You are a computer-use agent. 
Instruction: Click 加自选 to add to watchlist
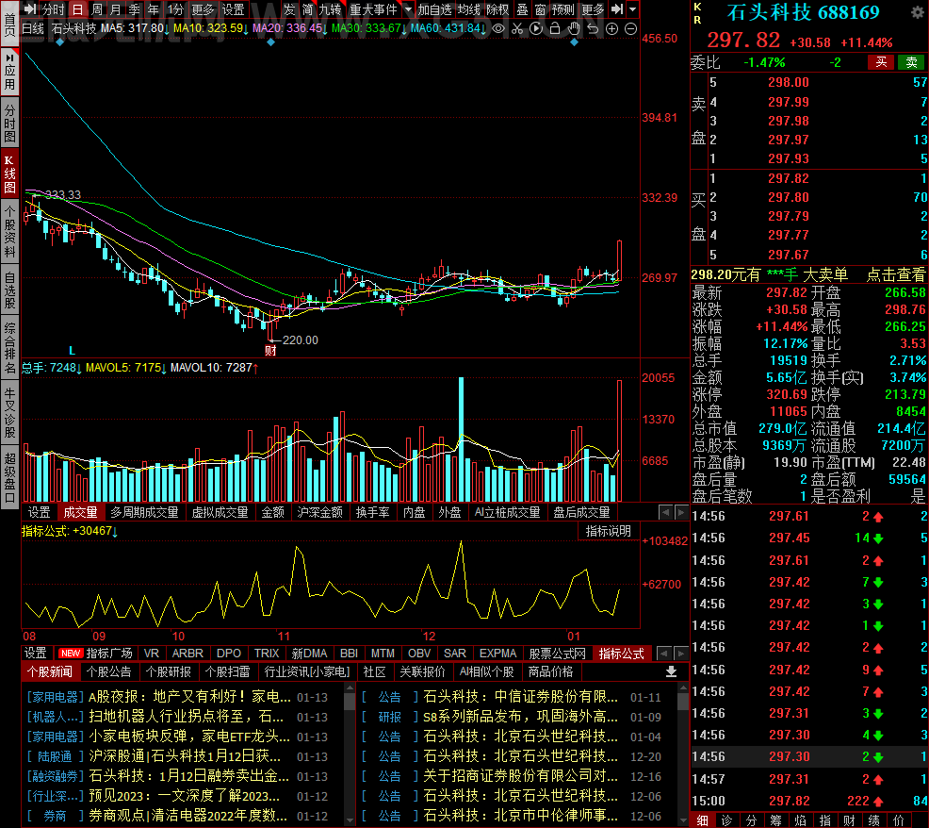pos(435,9)
